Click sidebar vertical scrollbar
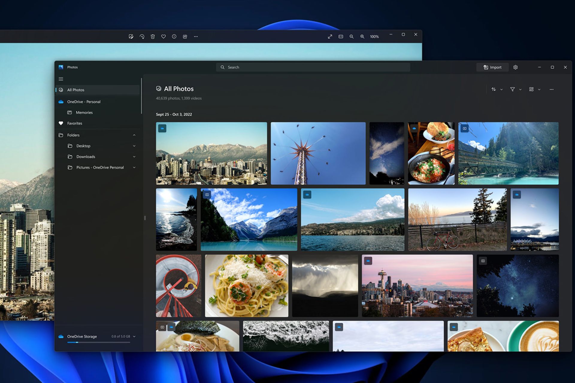The image size is (575, 383). pyautogui.click(x=141, y=96)
